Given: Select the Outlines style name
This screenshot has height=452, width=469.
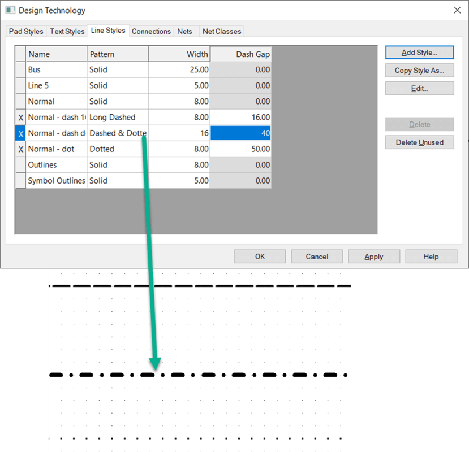Looking at the screenshot, I should pos(57,165).
